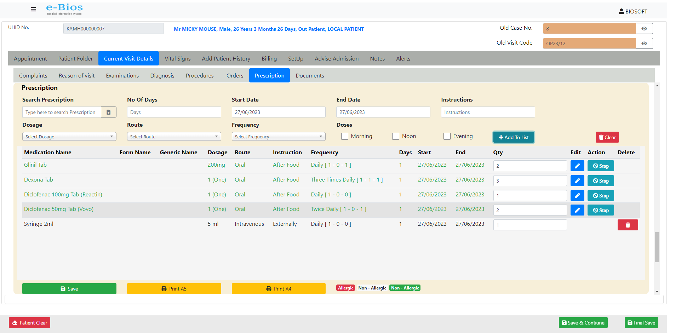
Task: Click the red Clear button
Action: 607,137
